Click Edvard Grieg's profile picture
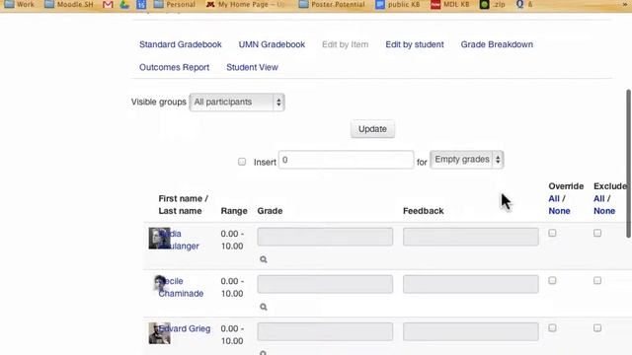 tap(159, 333)
